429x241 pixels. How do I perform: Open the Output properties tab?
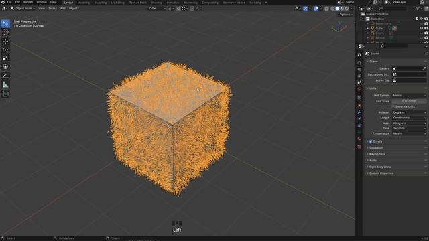pos(359,70)
